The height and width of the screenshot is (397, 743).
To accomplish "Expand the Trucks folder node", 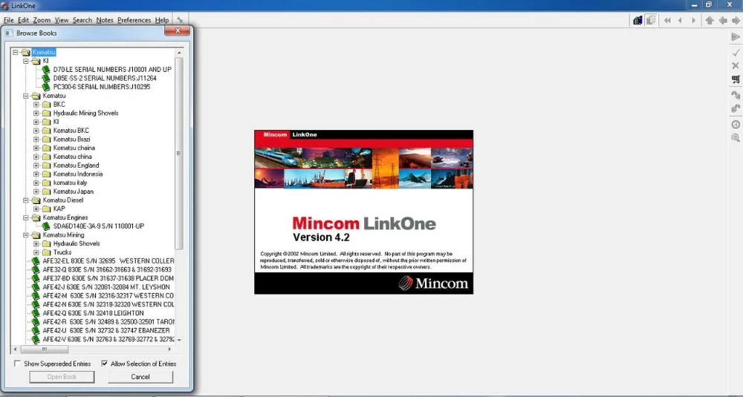I will (x=36, y=252).
